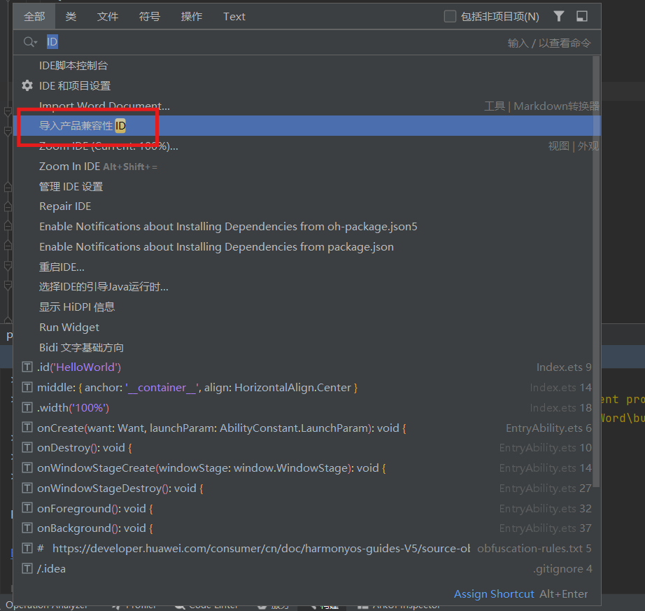Screen dimensions: 645x611
Task: Open the 符号 search tab
Action: click(149, 16)
